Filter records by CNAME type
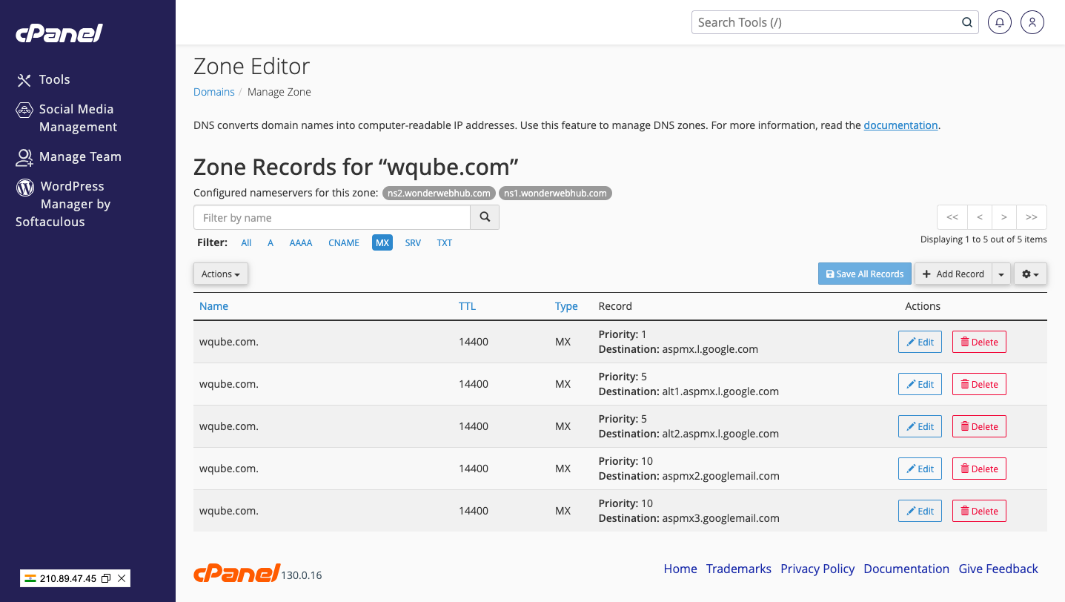Screen dimensions: 1065x602 pos(344,242)
